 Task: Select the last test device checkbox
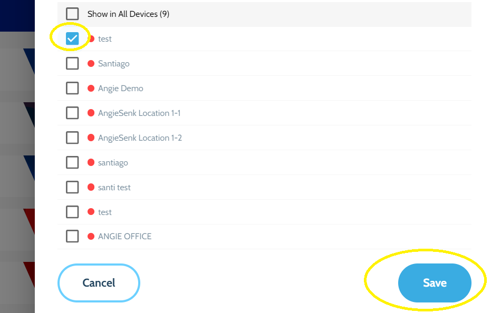[72, 212]
